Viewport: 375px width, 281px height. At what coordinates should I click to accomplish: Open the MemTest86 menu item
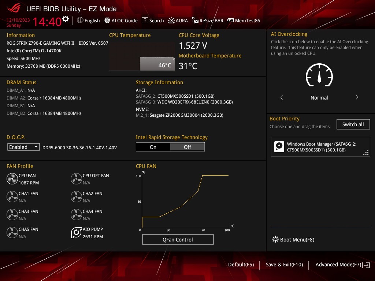[x=244, y=20]
